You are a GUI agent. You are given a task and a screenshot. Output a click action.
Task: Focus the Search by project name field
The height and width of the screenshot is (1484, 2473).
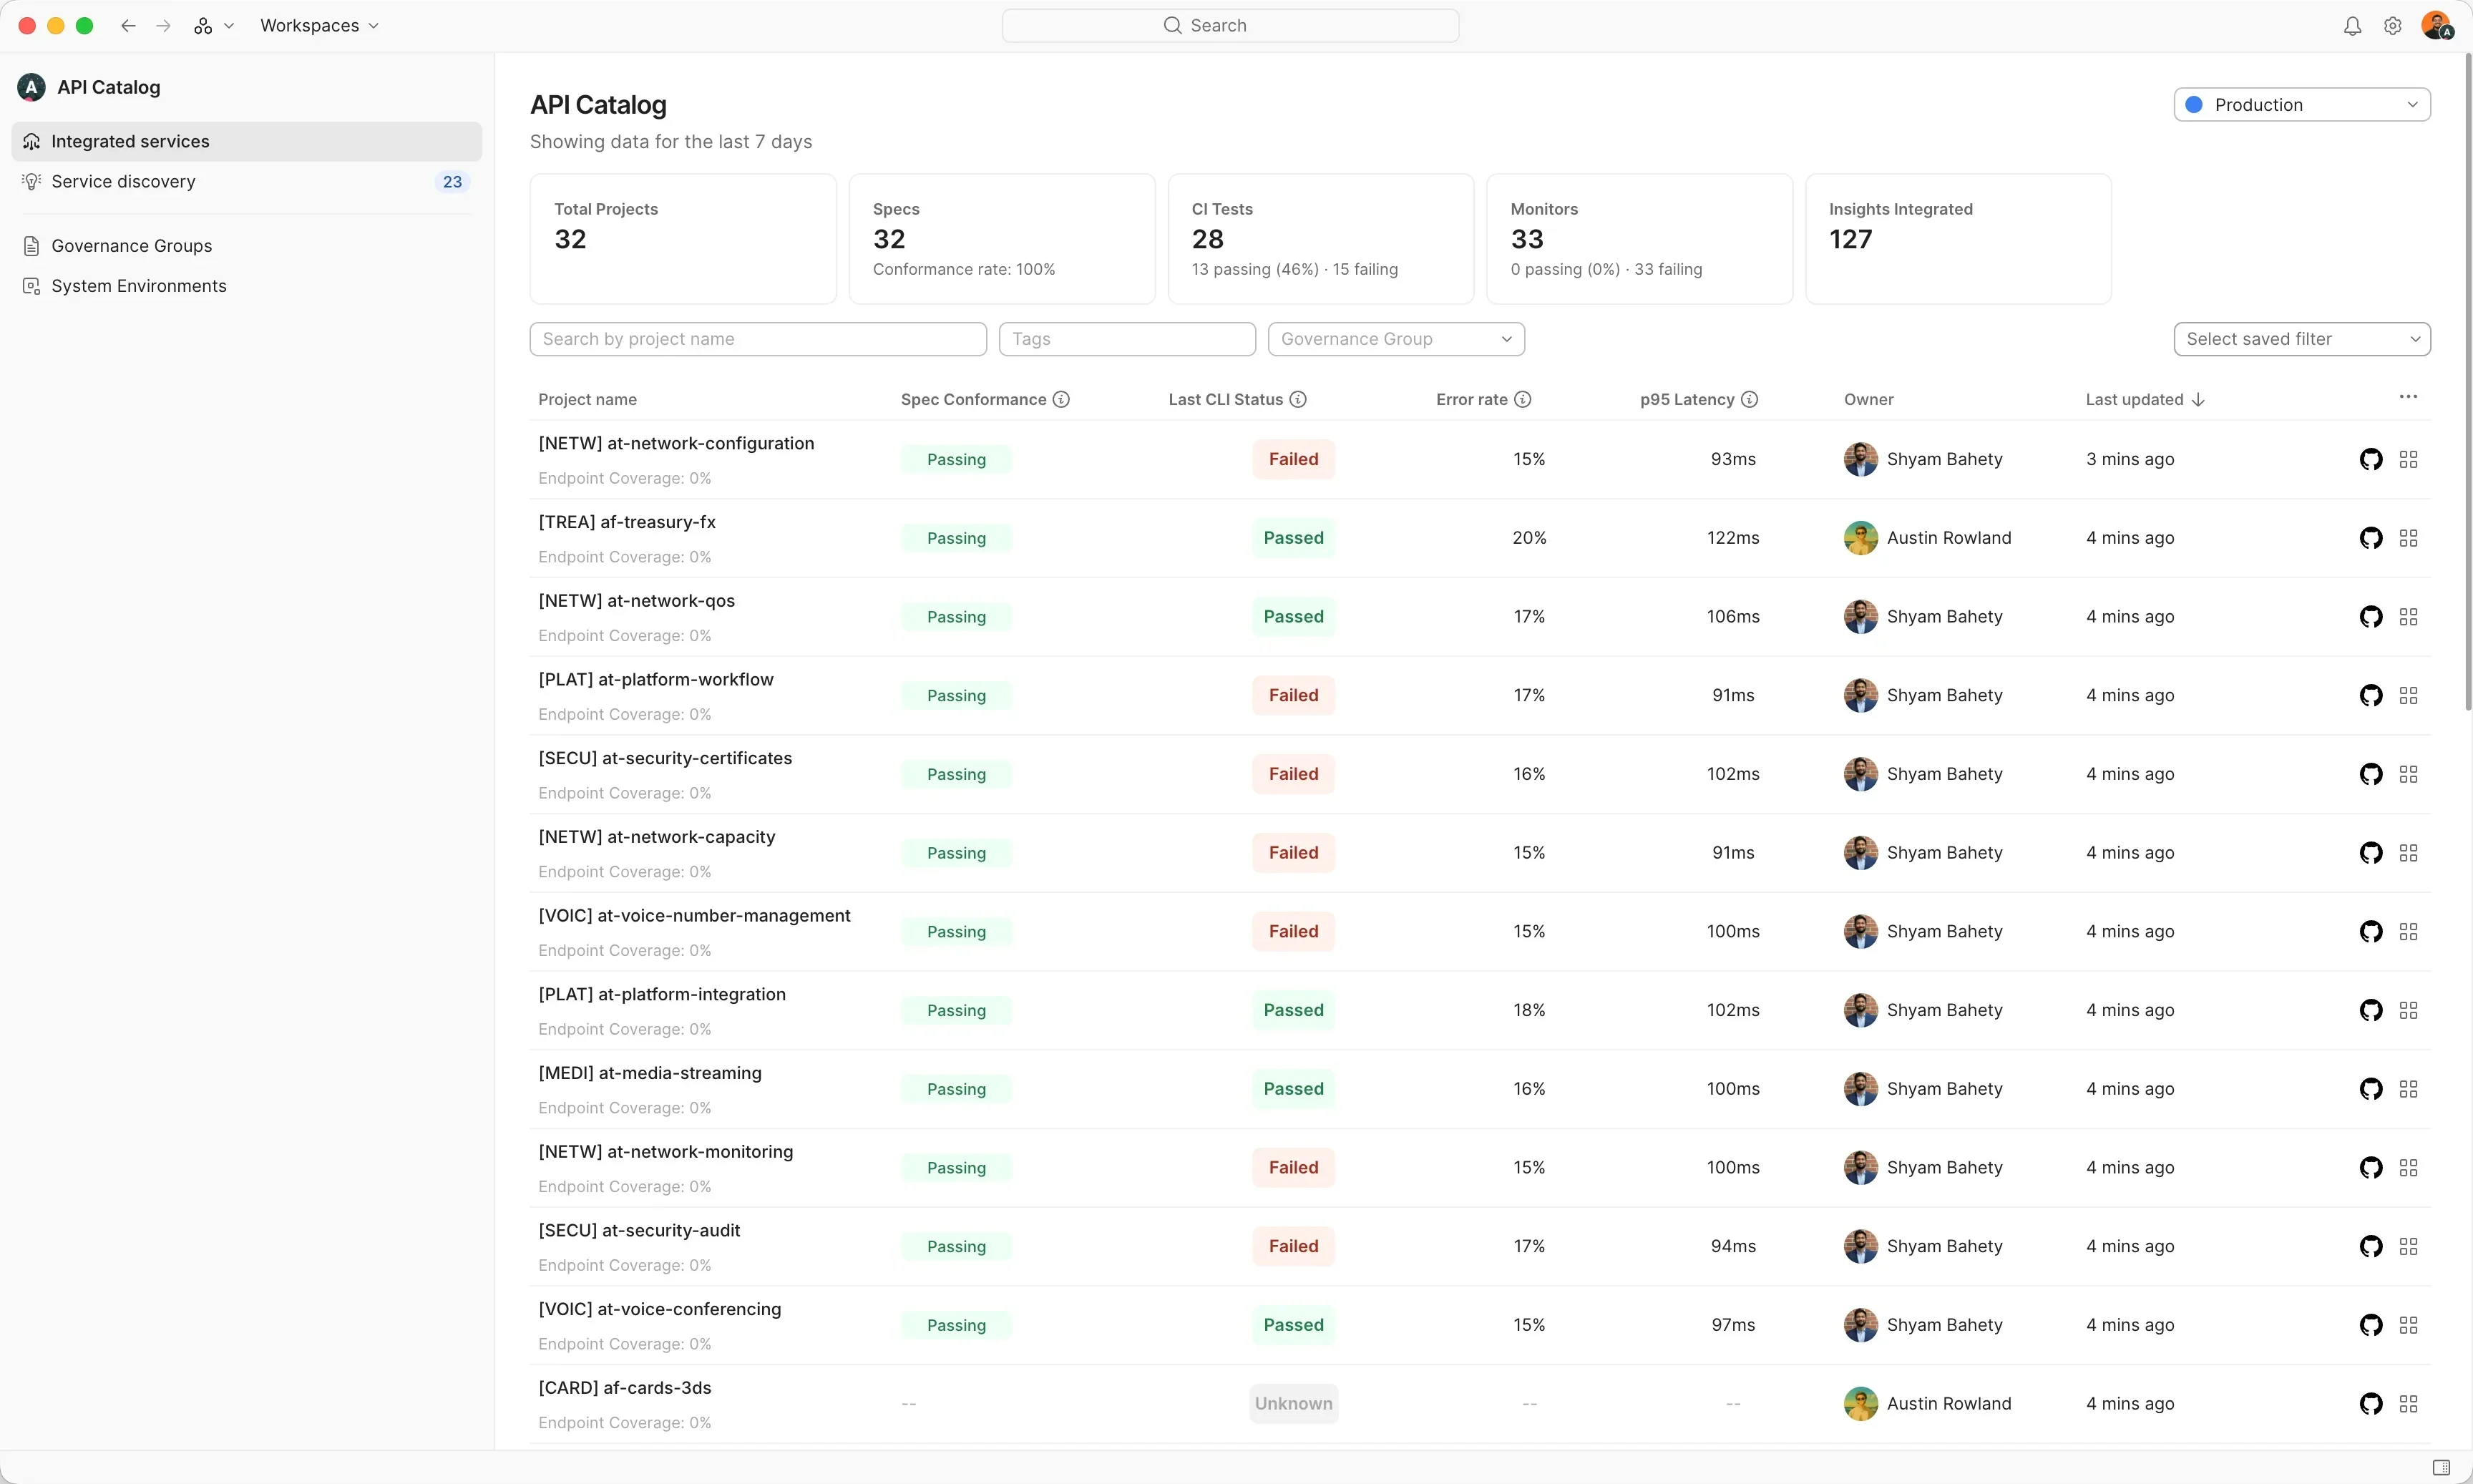coord(758,339)
